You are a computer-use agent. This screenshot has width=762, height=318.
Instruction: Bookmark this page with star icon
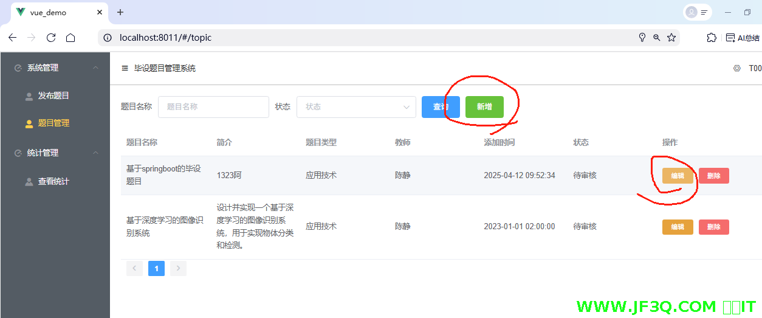point(671,38)
